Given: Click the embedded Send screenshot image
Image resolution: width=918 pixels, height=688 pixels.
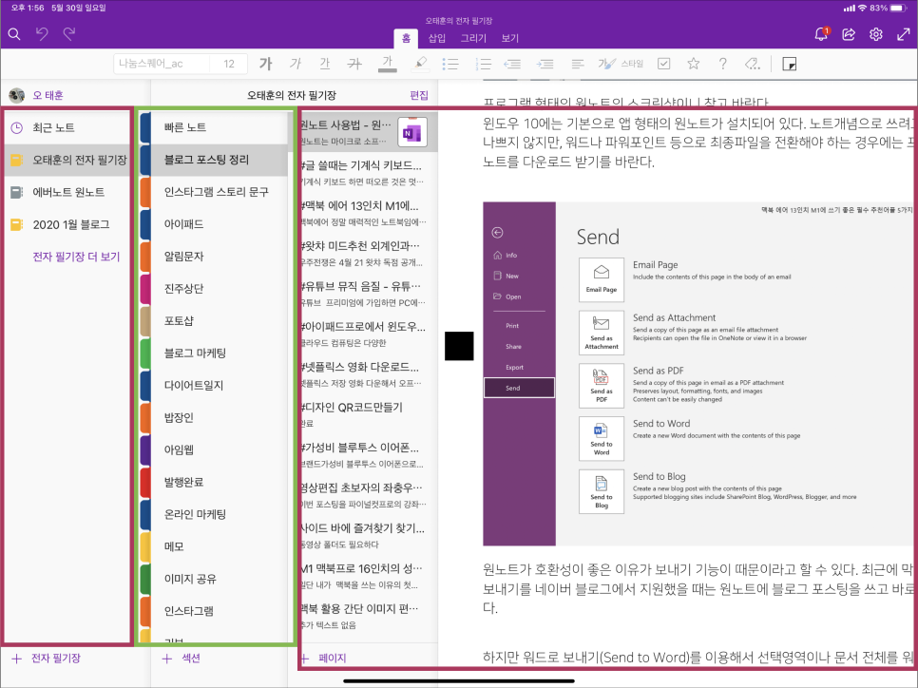Looking at the screenshot, I should coord(699,374).
